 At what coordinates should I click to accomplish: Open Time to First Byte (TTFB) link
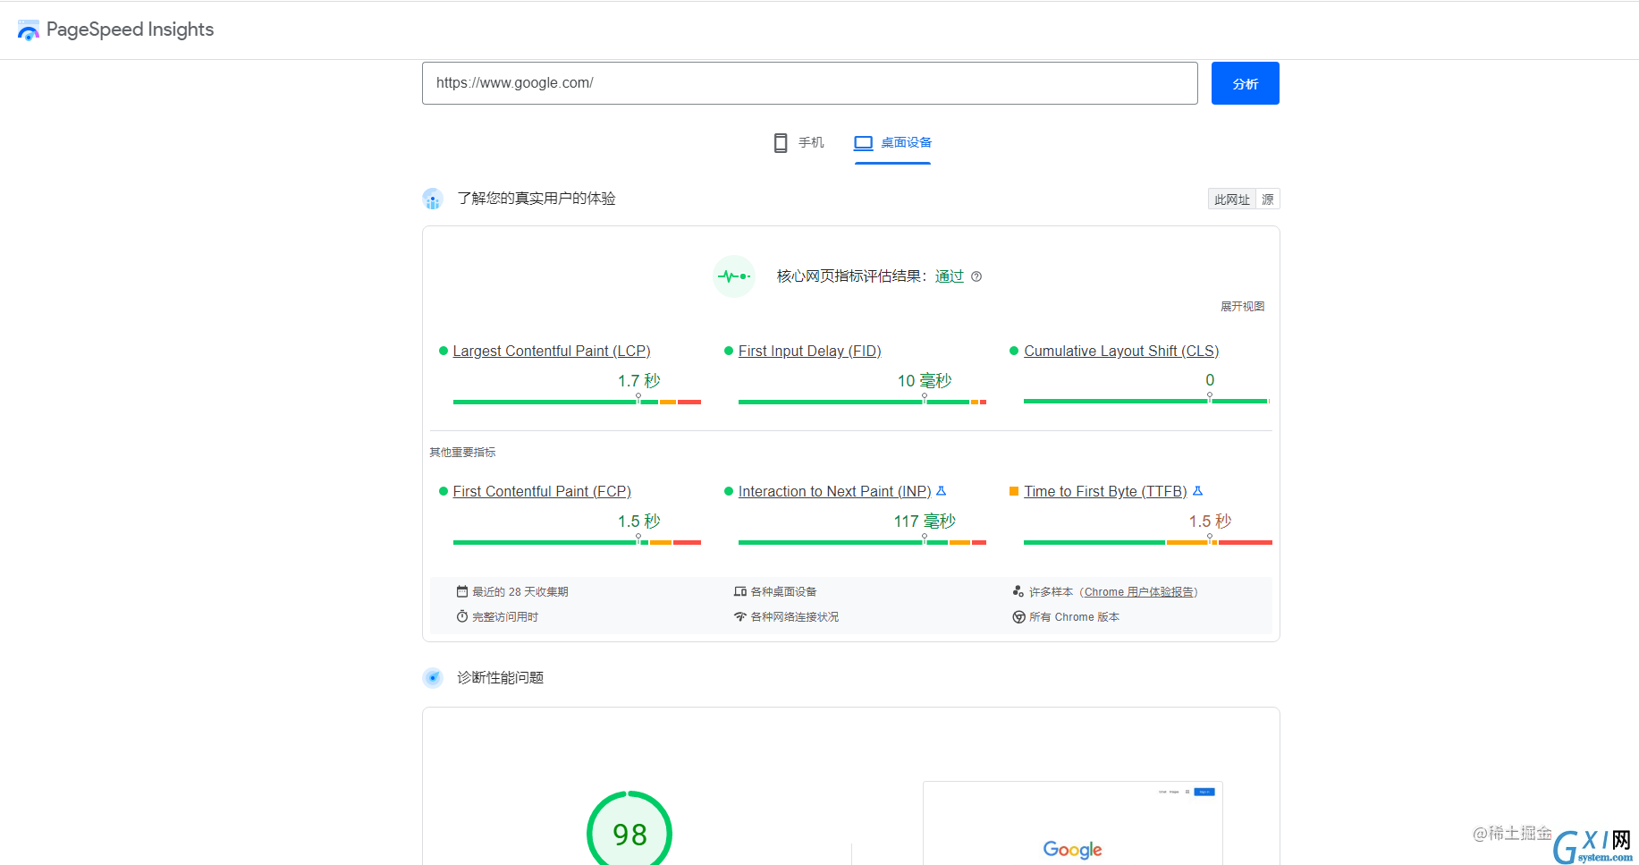(1105, 492)
